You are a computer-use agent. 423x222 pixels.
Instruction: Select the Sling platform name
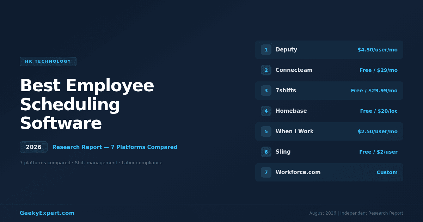[x=283, y=152]
